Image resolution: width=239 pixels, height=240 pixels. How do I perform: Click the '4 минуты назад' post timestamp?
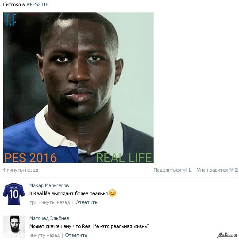20,170
